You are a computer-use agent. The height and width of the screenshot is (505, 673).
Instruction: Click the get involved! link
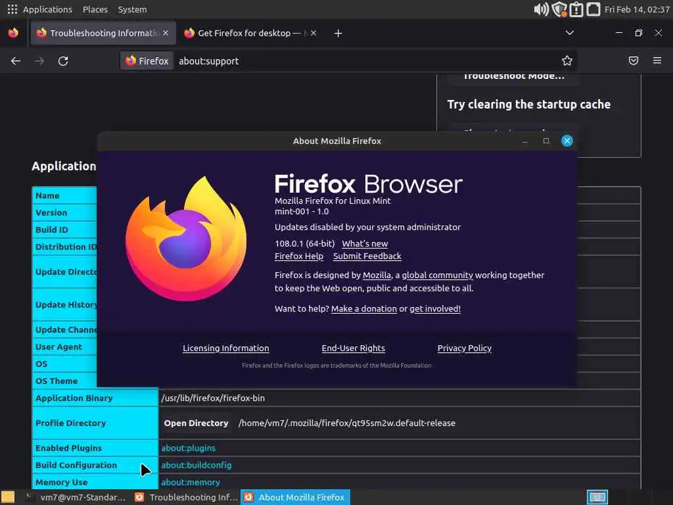click(x=435, y=308)
